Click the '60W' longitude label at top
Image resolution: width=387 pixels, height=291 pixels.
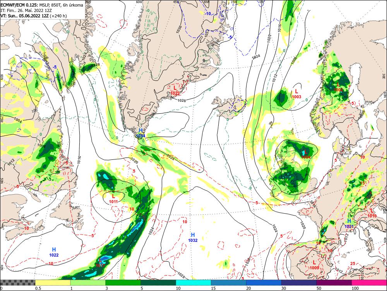(139, 2)
